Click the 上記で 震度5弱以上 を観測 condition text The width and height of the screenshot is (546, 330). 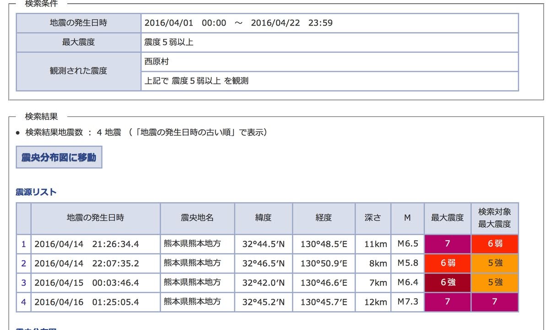196,81
